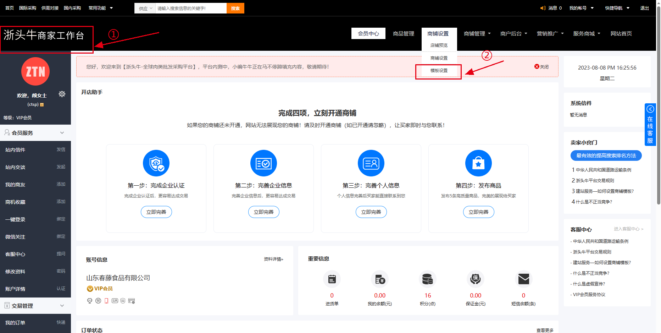Open the 服务商城 dropdown menu
This screenshot has height=333, width=661.
pos(587,33)
